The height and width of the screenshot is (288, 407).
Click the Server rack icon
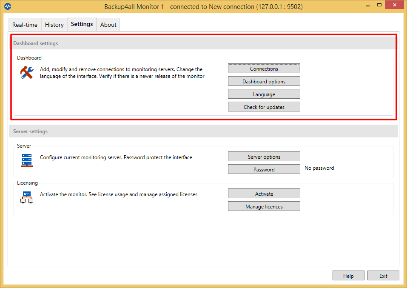27,160
